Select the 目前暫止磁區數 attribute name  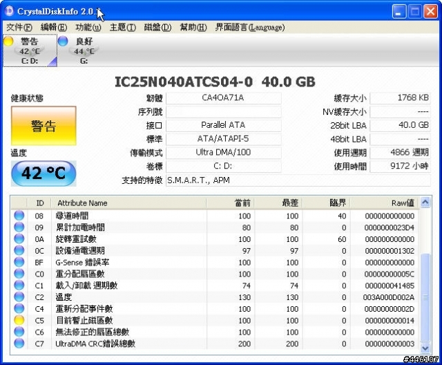tap(84, 321)
